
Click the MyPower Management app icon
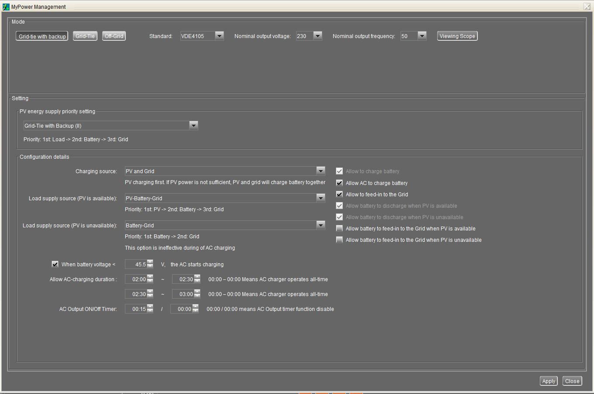[x=6, y=7]
